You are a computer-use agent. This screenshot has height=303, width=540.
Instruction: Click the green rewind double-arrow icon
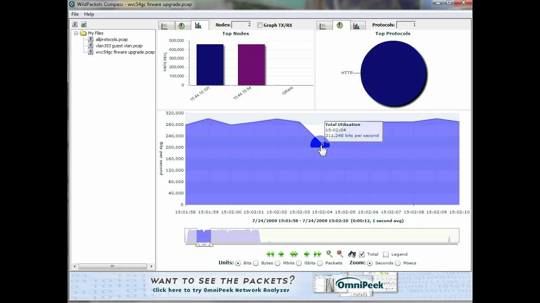[x=270, y=254]
